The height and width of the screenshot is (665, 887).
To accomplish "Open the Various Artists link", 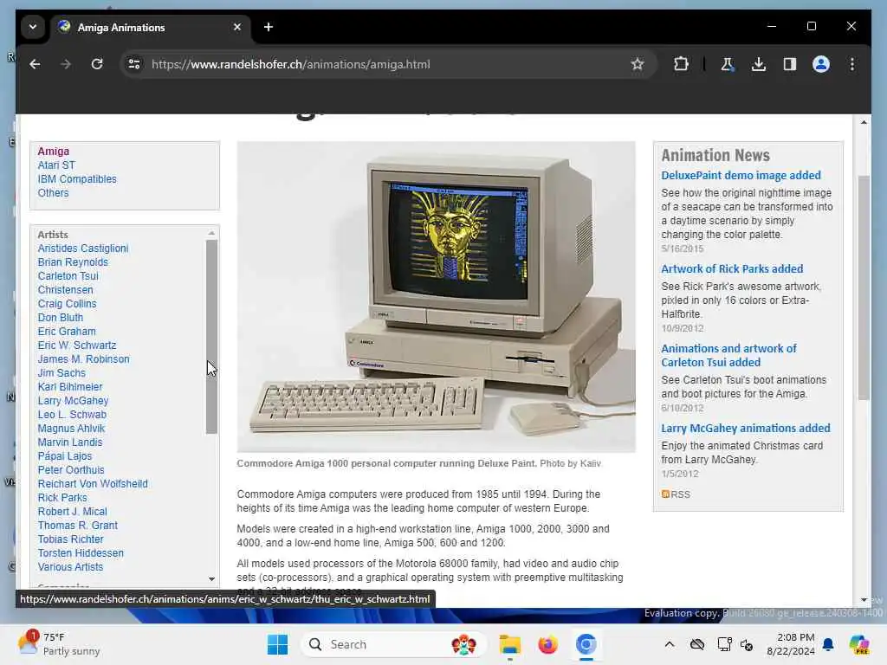I will pos(70,567).
